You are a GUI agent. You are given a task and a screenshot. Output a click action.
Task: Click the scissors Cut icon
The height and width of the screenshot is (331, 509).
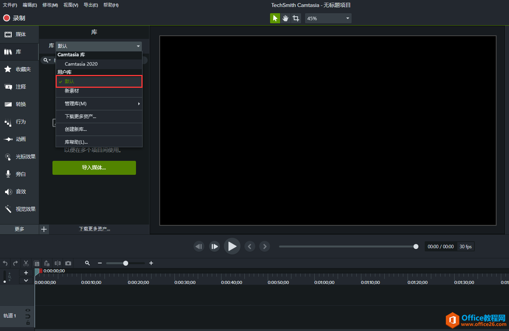point(26,263)
